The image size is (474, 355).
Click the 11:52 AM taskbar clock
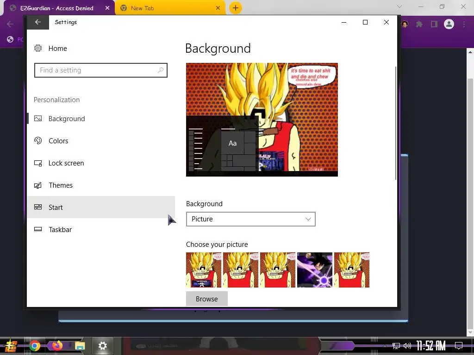tap(431, 346)
